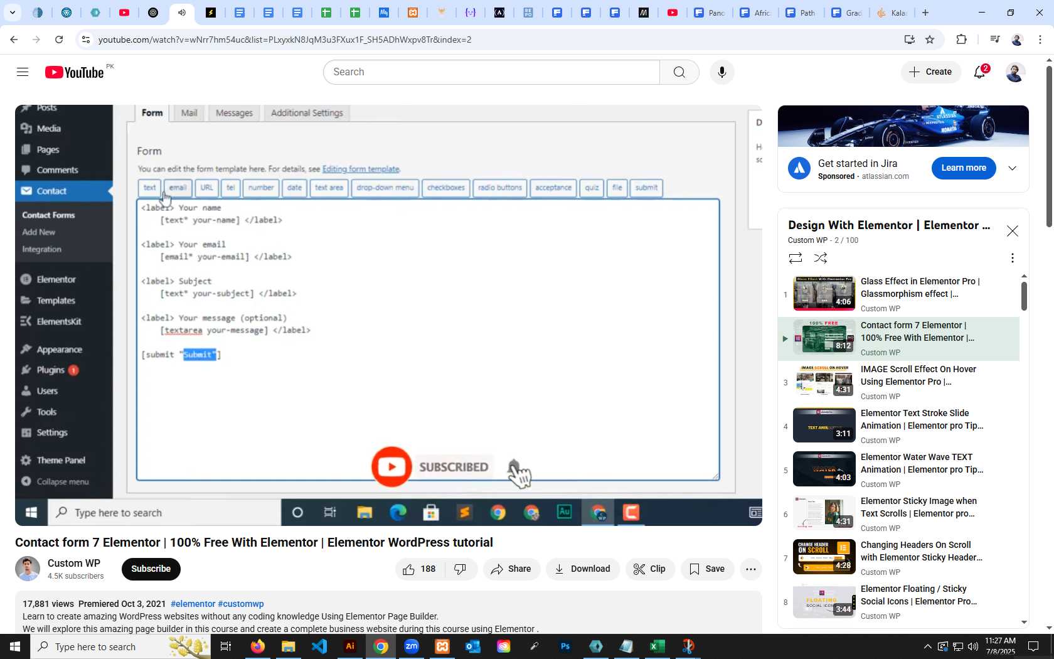Toggle playlist shuffle

click(820, 258)
